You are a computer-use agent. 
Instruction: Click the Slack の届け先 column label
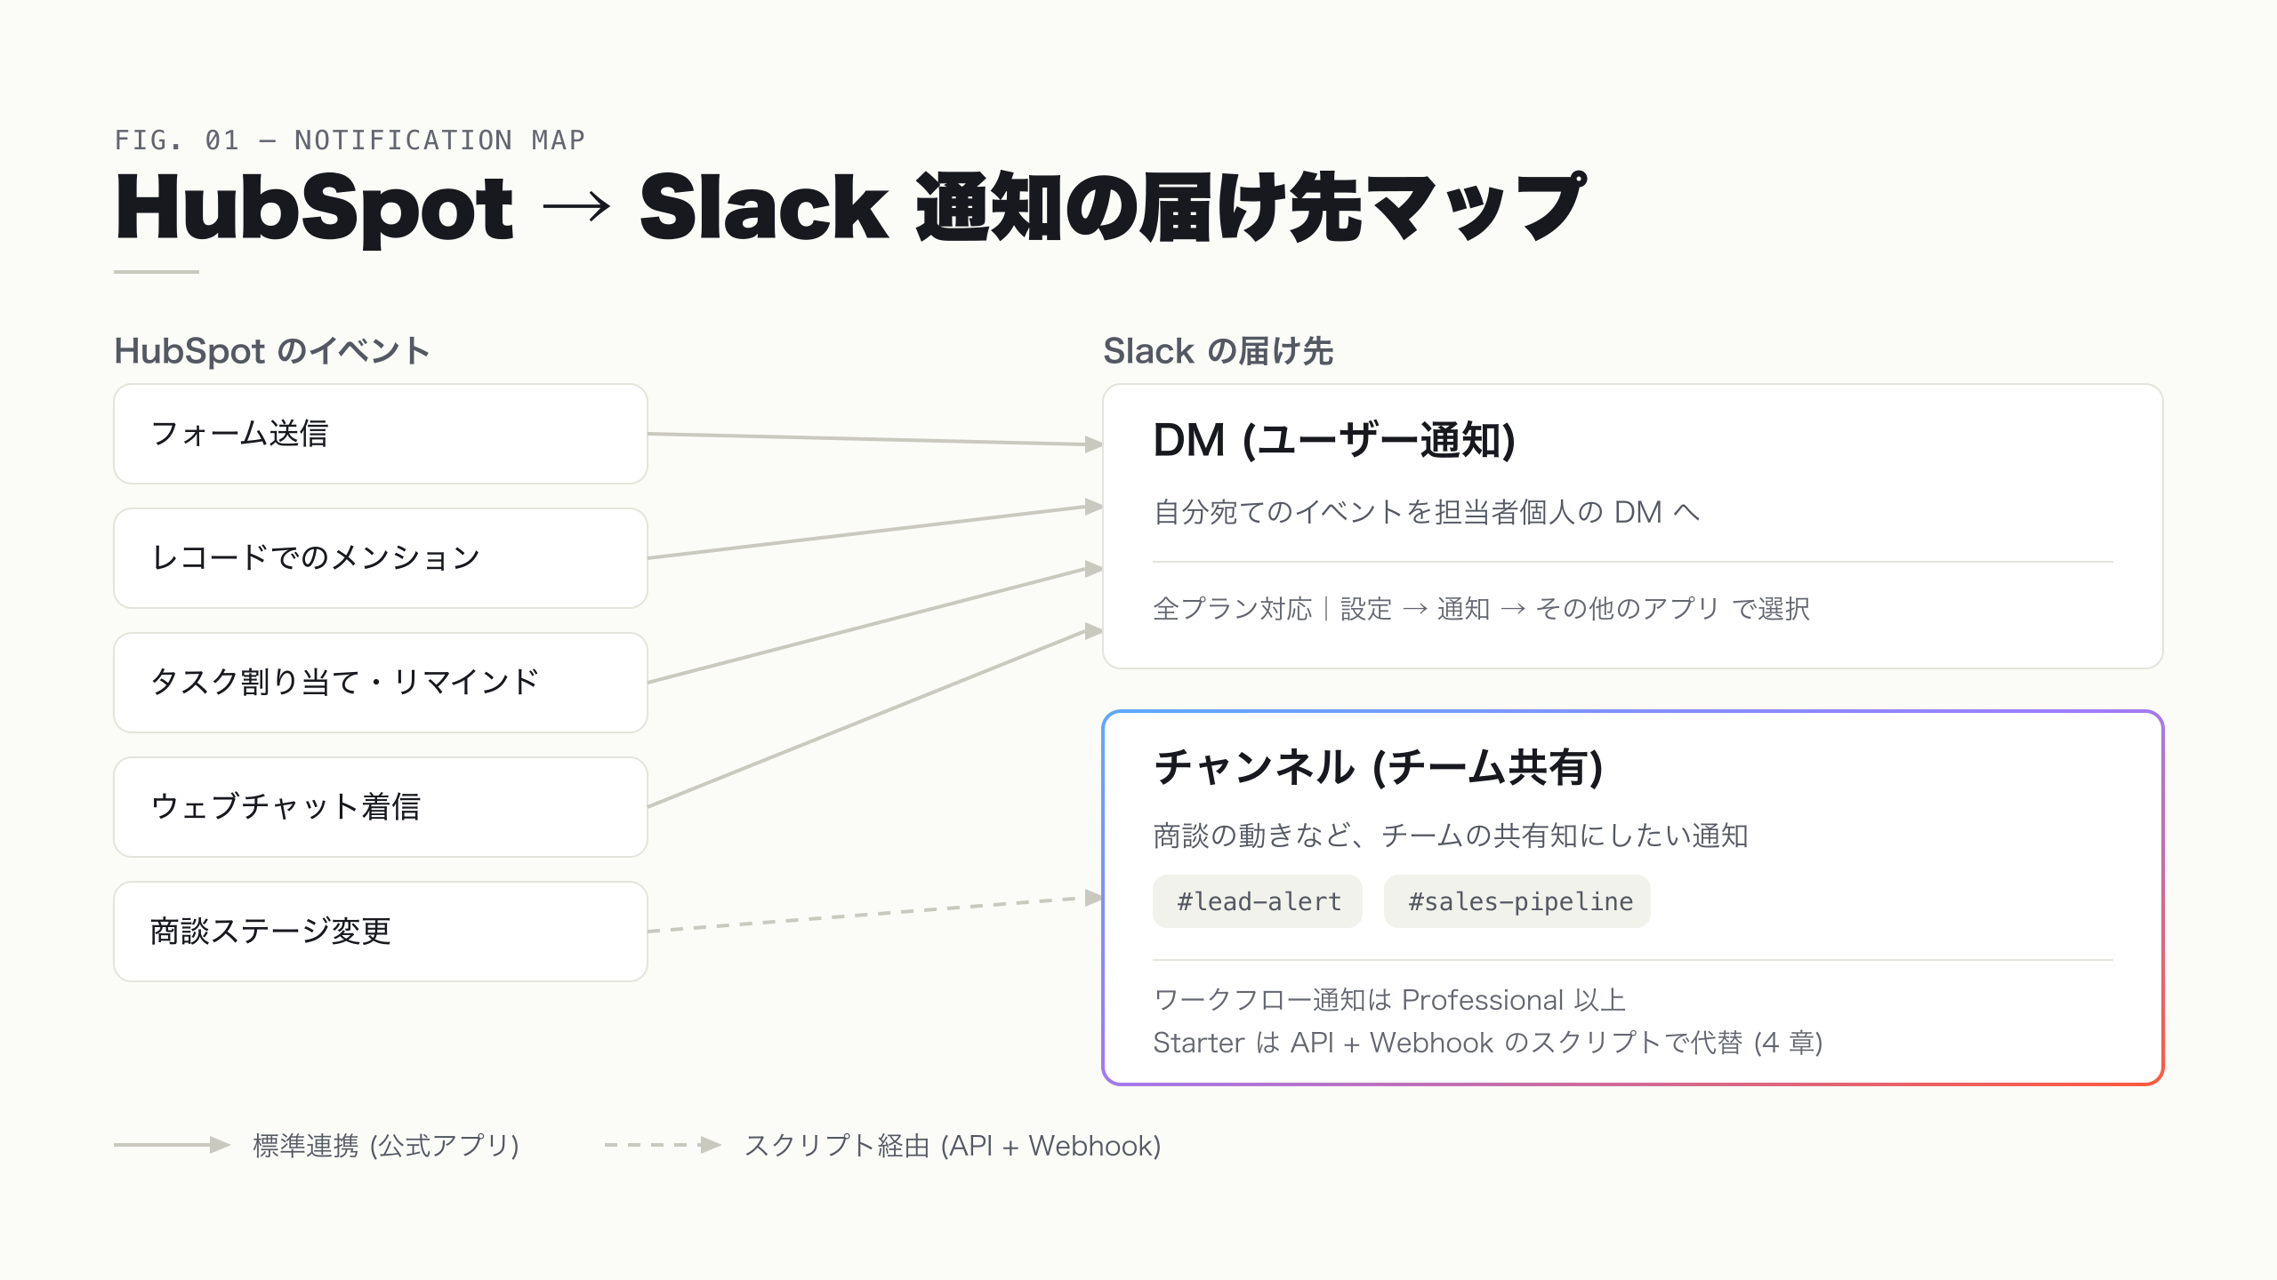1218,351
